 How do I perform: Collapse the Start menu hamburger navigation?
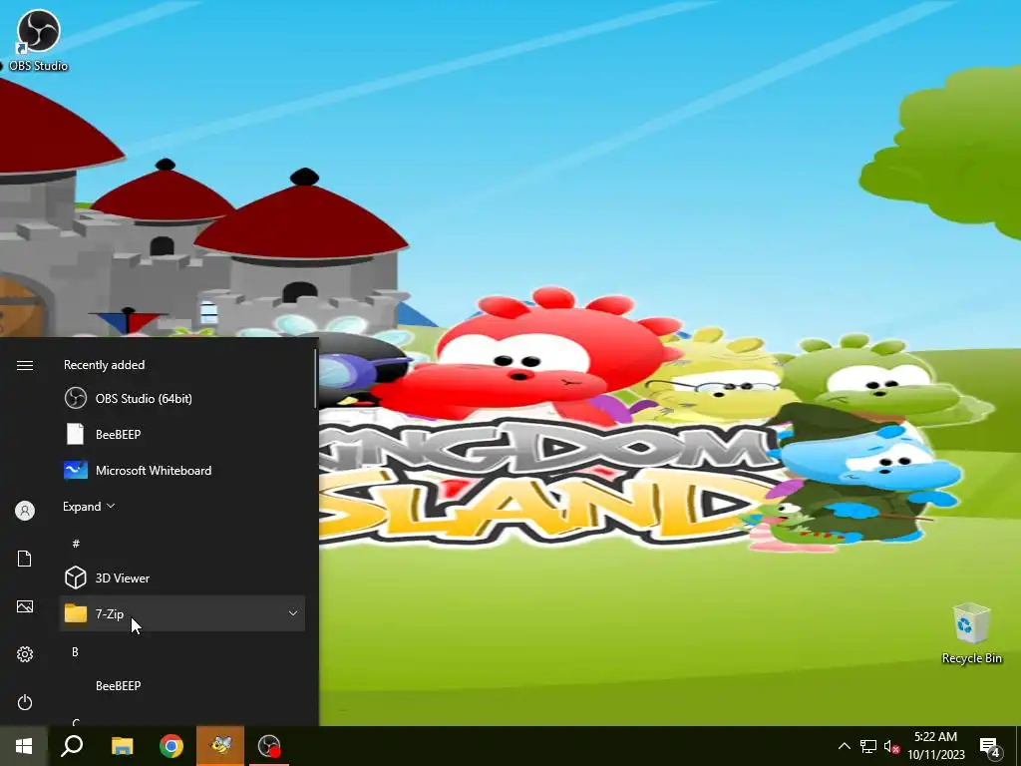(x=25, y=365)
